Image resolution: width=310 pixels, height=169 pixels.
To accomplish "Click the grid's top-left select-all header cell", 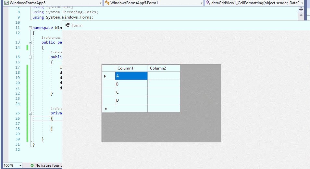I will 108,68.
